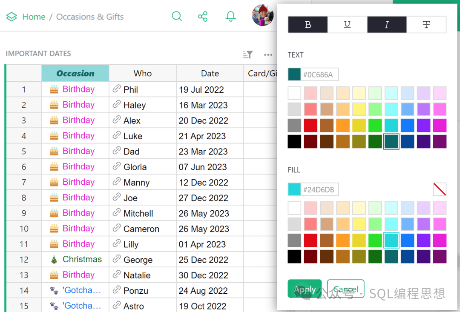Click link icon next to Astro
This screenshot has width=460, height=312.
[x=117, y=305]
